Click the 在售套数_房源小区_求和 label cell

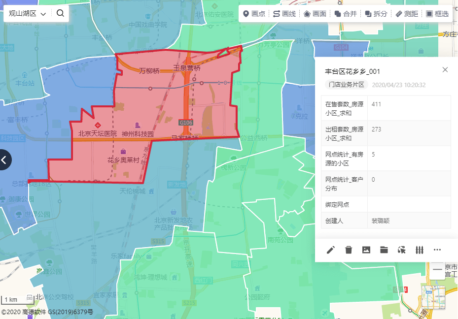click(345, 108)
